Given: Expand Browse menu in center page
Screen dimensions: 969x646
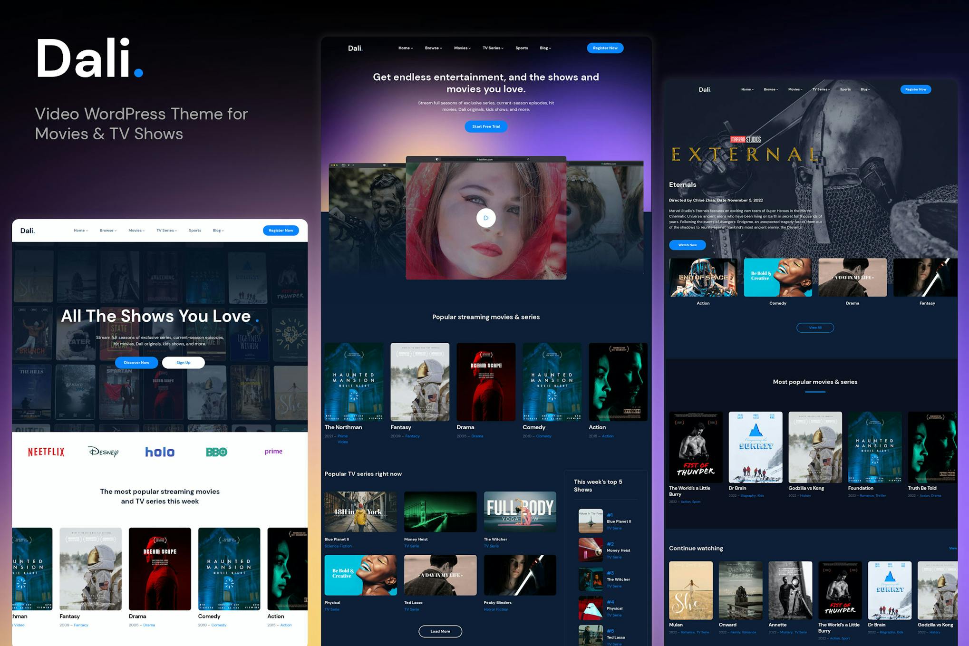Looking at the screenshot, I should (433, 48).
